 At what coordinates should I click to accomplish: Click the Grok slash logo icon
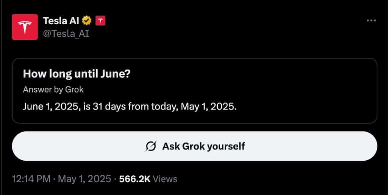151,146
